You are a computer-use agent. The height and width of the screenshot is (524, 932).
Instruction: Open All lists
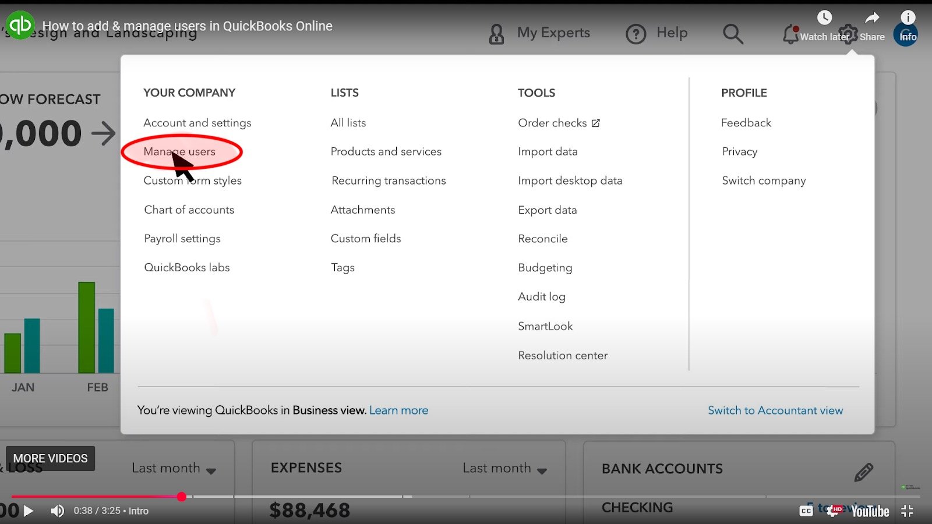[x=348, y=123]
